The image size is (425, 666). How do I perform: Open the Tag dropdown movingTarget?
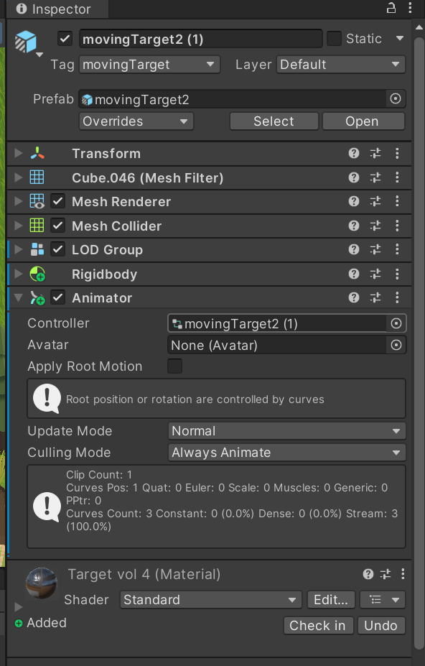click(x=149, y=65)
